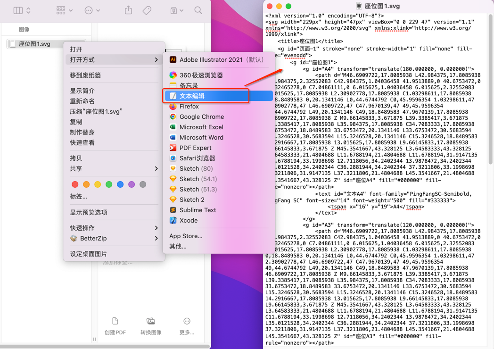Viewport: 494px width, 349px height.
Task: Apply the blue color tag
Action: pyautogui.click(x=120, y=184)
